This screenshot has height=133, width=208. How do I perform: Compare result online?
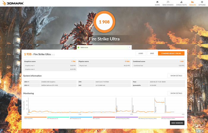pos(171,53)
